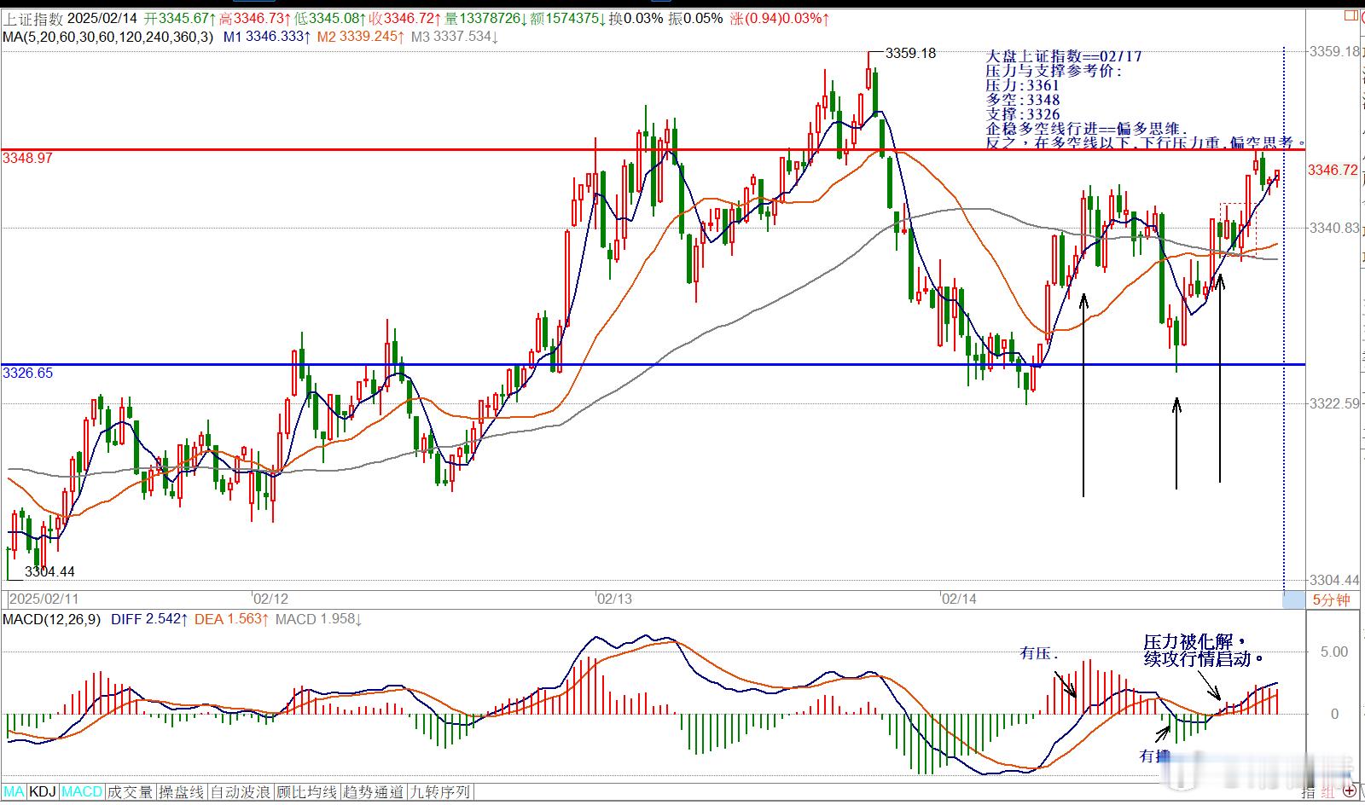Click the 支撑:3326 annotation text
Image resolution: width=1365 pixels, height=805 pixels.
(x=1022, y=114)
